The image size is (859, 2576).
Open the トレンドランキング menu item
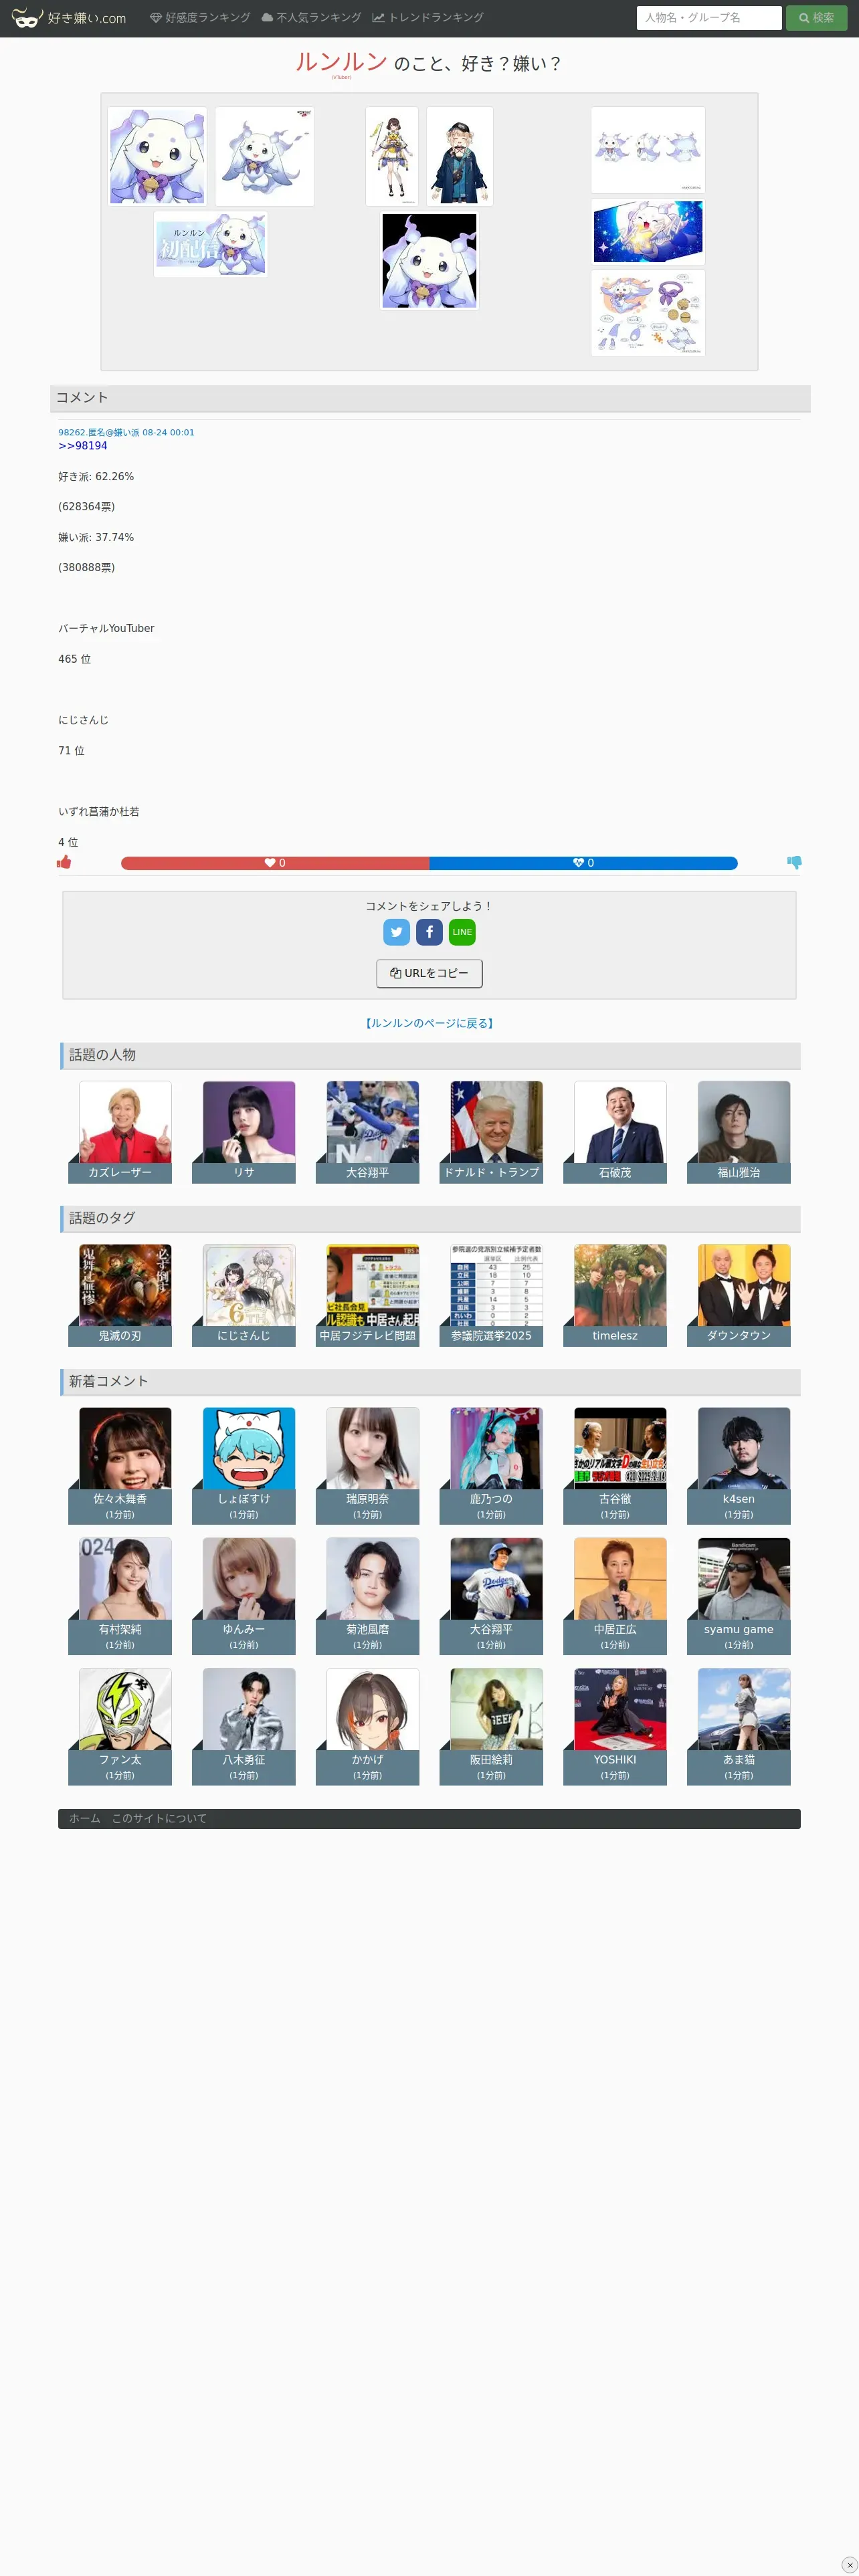(428, 18)
